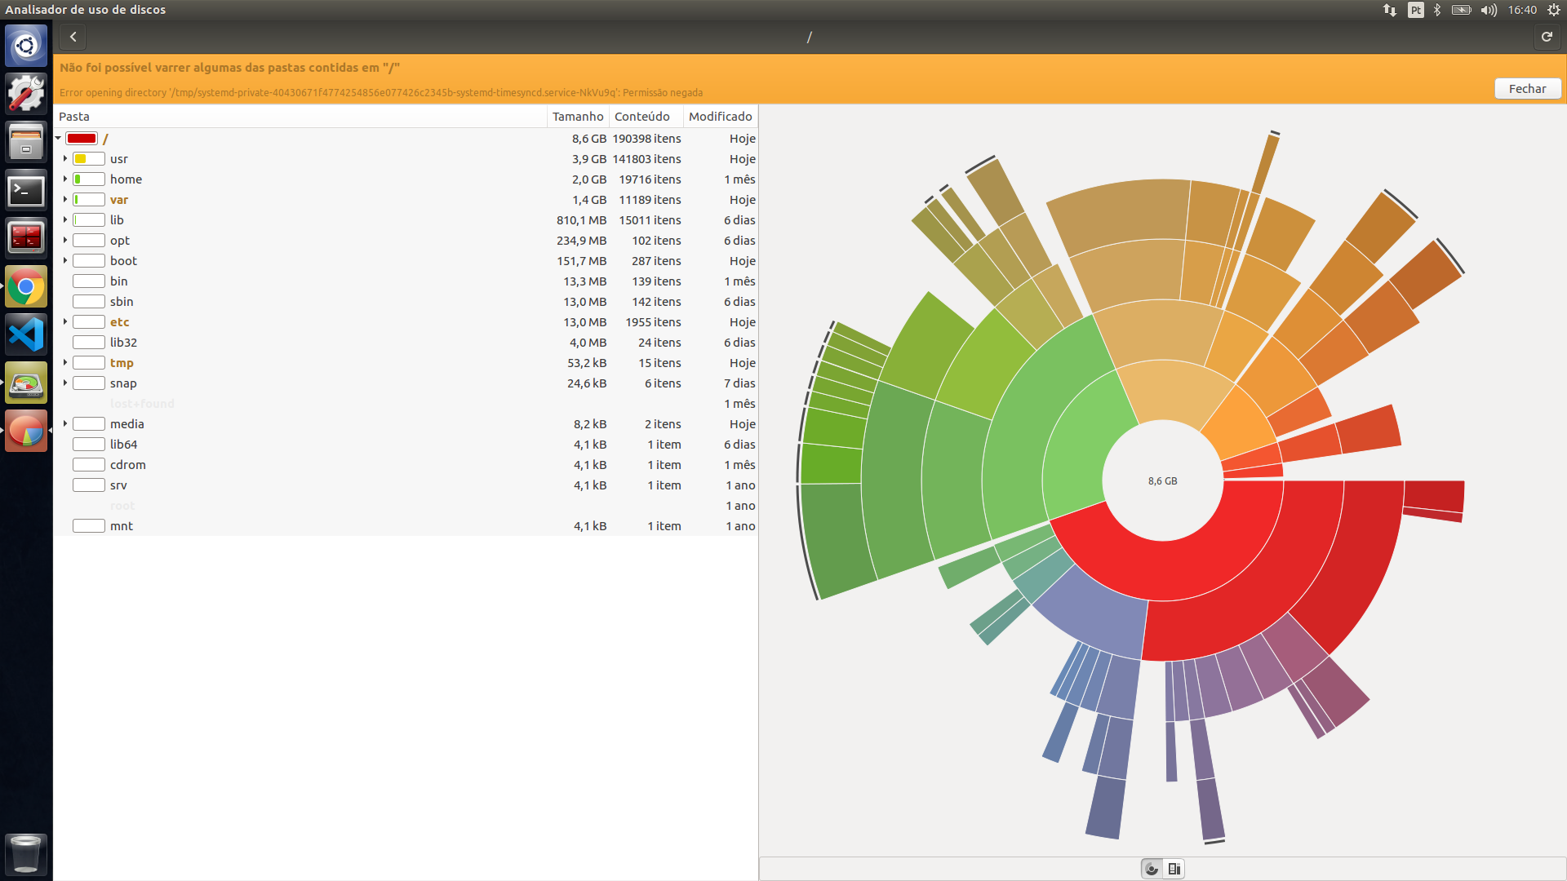Open Google Chrome from launcher

point(26,287)
